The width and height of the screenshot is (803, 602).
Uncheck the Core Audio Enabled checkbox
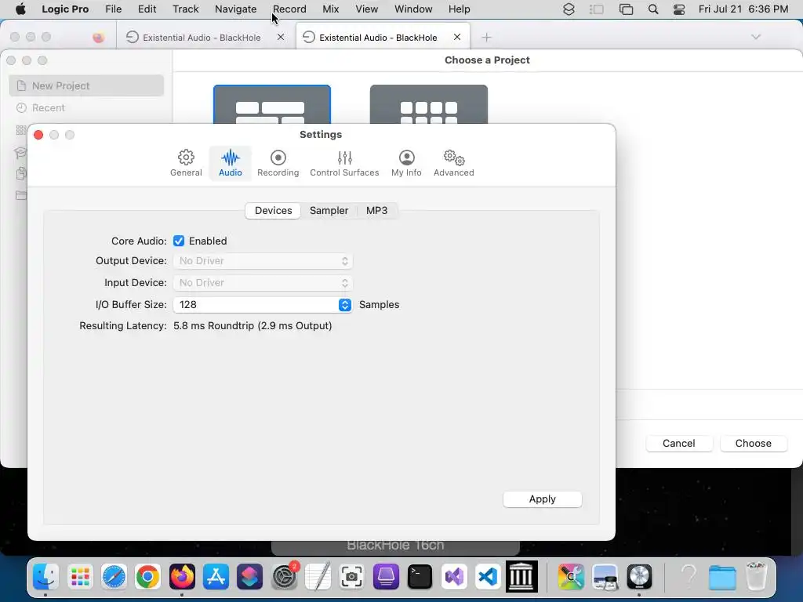pos(179,241)
